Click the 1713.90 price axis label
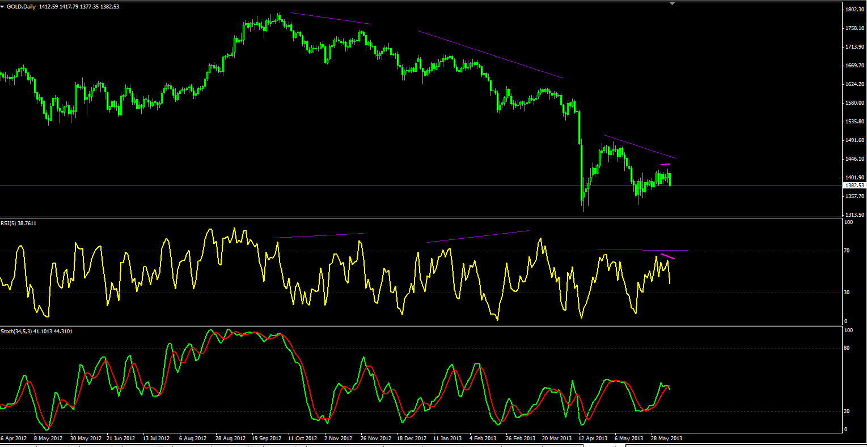The height and width of the screenshot is (447, 867). 854,47
